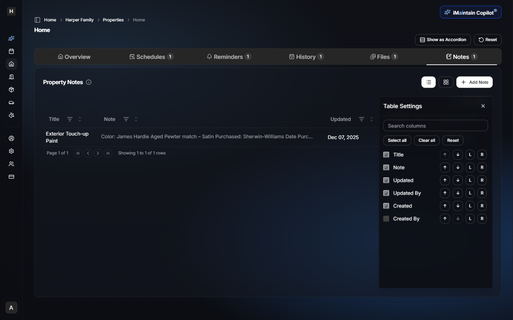
Task: Click the filter icon on Title column
Action: point(70,119)
